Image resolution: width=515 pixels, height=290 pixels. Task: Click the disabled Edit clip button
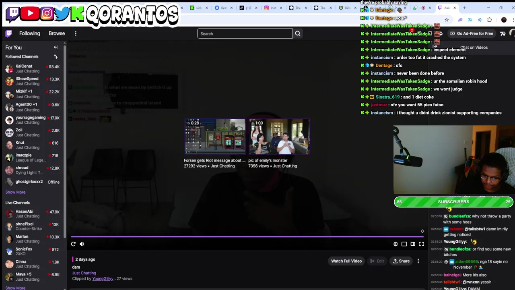(x=377, y=261)
